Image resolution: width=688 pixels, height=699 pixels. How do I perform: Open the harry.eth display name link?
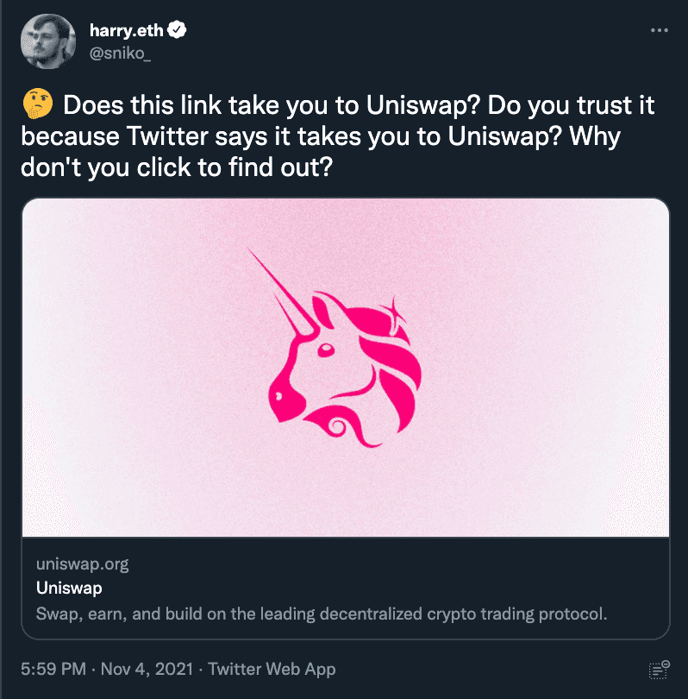click(x=127, y=30)
